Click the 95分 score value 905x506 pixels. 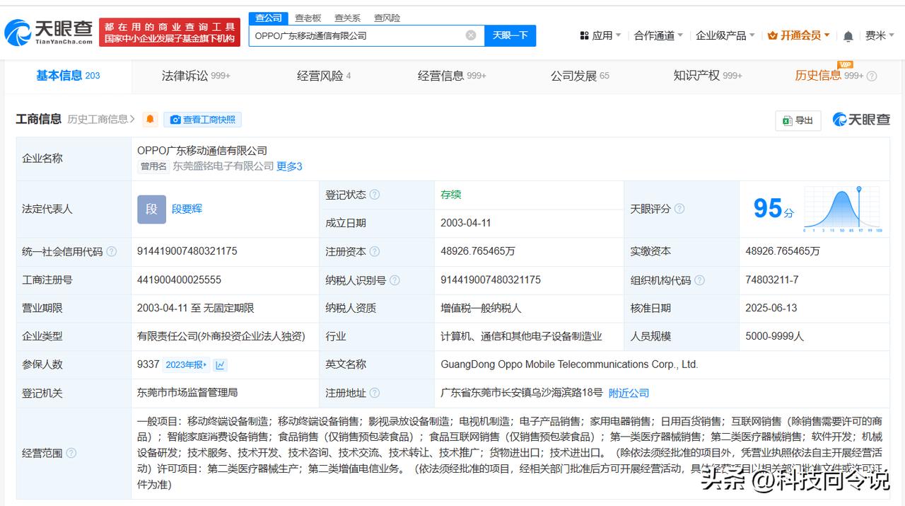click(773, 208)
